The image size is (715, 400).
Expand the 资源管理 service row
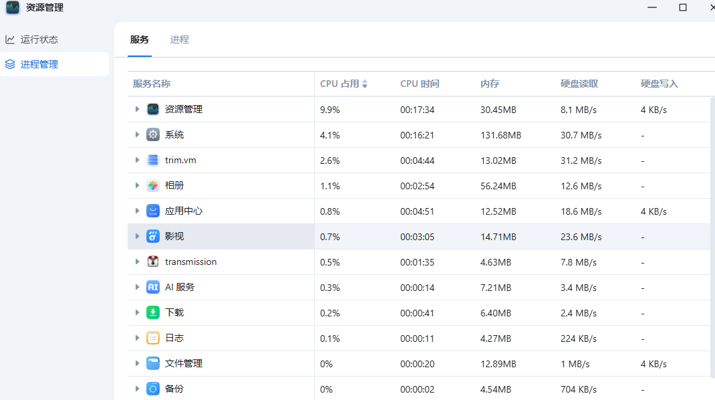click(x=137, y=109)
